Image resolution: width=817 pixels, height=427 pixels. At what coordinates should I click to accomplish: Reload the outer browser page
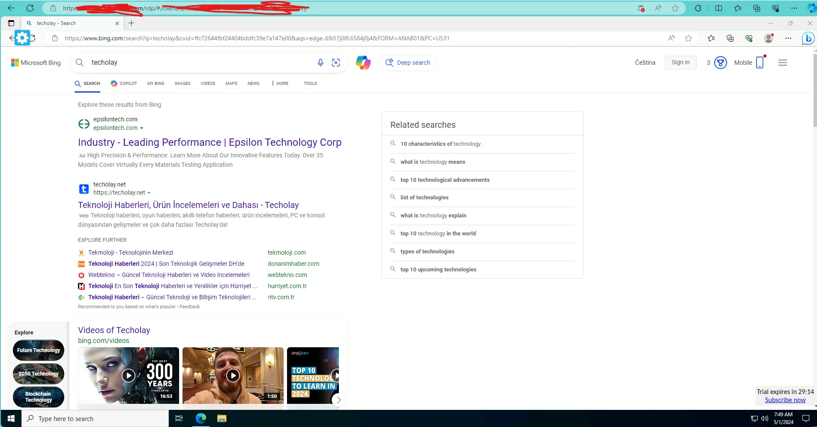click(x=30, y=8)
